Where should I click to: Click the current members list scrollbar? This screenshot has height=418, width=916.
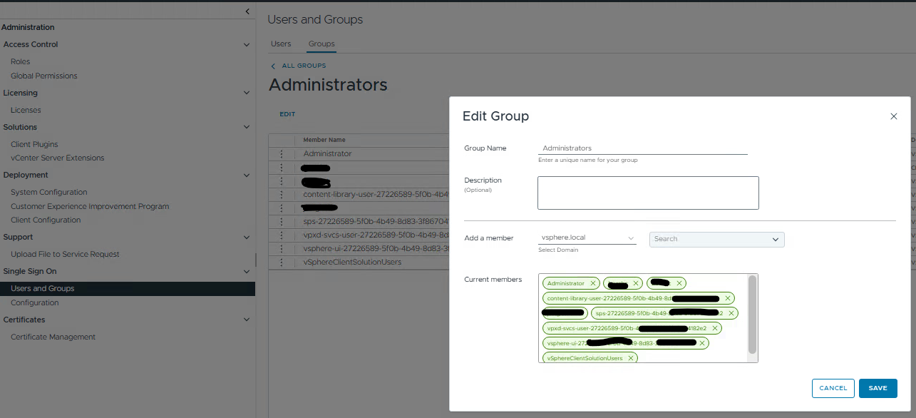[752, 314]
